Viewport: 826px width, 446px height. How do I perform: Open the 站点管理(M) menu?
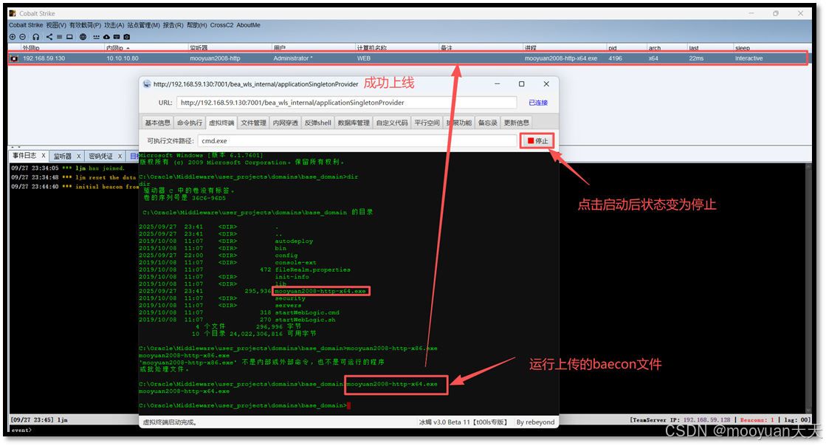tap(143, 25)
